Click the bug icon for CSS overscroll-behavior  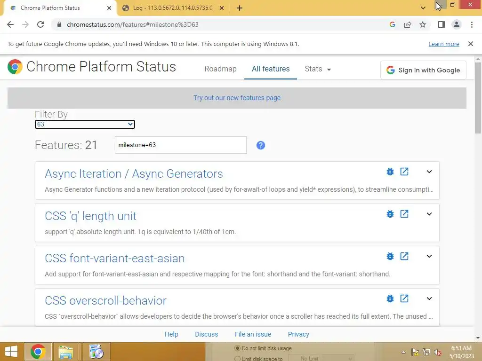(390, 298)
